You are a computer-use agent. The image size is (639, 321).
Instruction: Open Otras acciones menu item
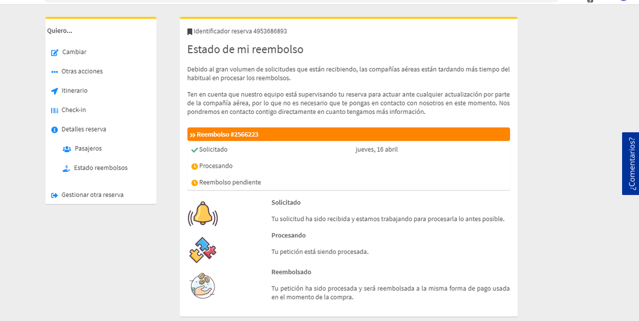[x=82, y=71]
